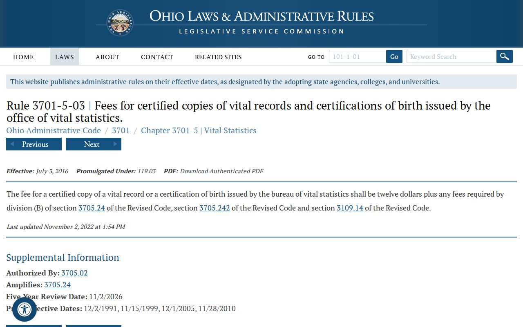Focus the Go To rule number field
Image resolution: width=523 pixels, height=327 pixels.
pos(358,56)
